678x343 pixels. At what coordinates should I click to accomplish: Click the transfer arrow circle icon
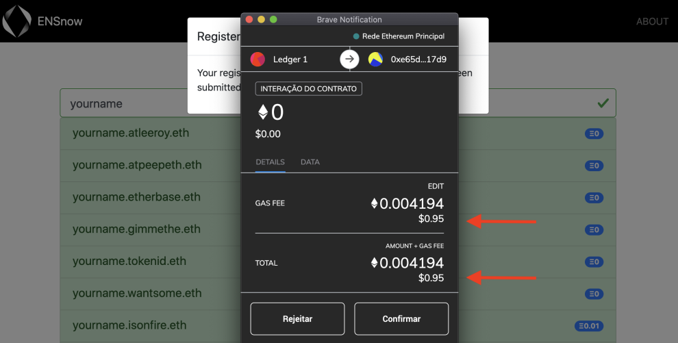click(x=349, y=59)
